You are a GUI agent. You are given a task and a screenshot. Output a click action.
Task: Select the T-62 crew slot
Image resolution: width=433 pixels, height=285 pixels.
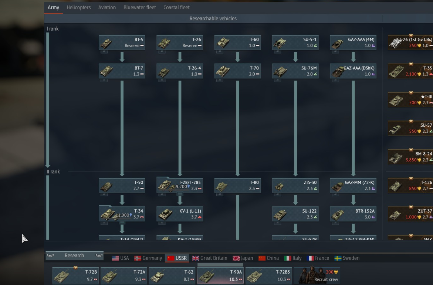172,276
